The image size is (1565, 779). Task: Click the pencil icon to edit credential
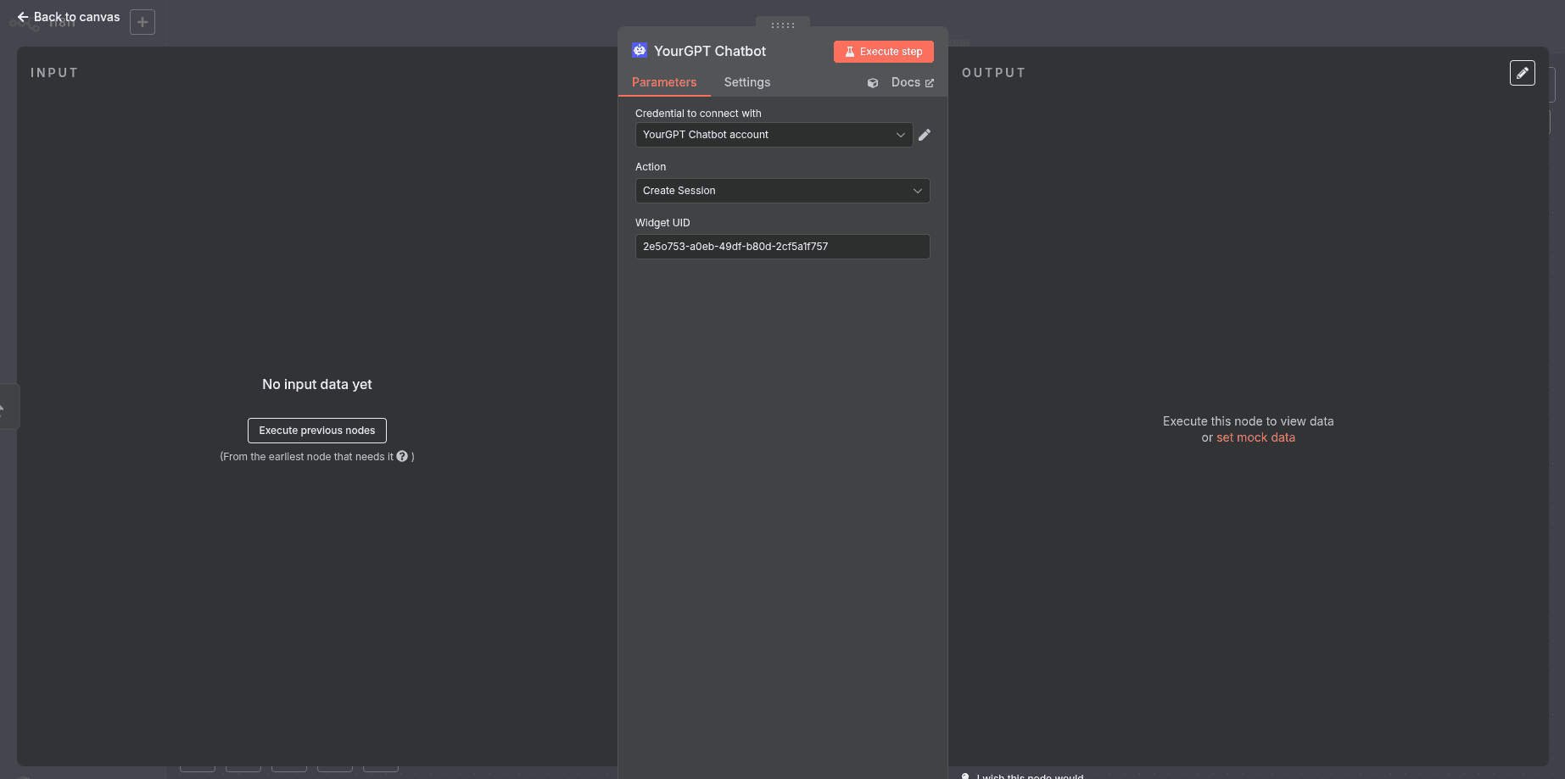tap(925, 135)
